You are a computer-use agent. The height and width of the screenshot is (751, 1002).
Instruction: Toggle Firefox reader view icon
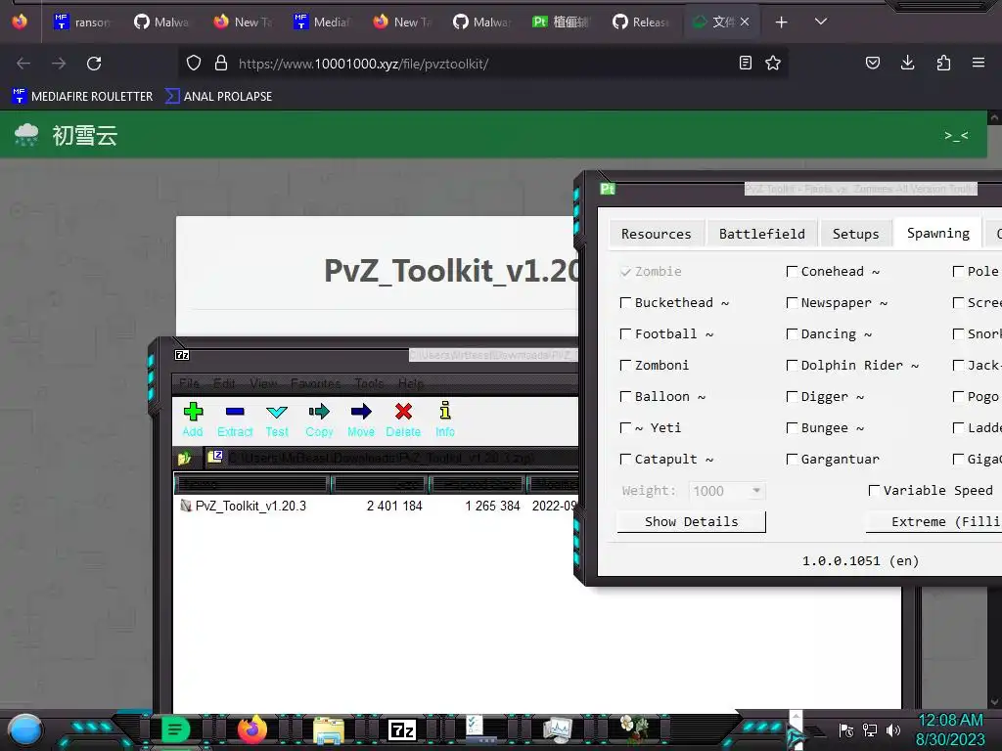pos(745,64)
